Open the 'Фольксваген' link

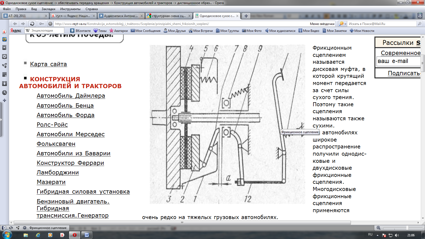pos(56,144)
